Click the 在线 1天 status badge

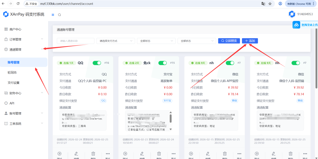(x=66, y=63)
